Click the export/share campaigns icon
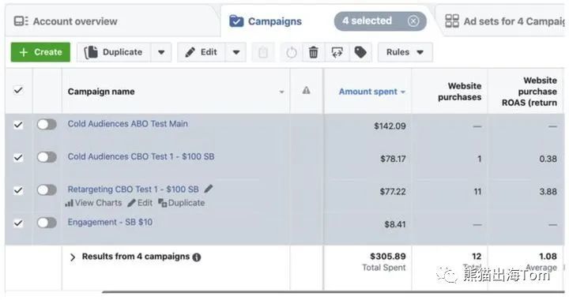The image size is (569, 300). point(337,53)
